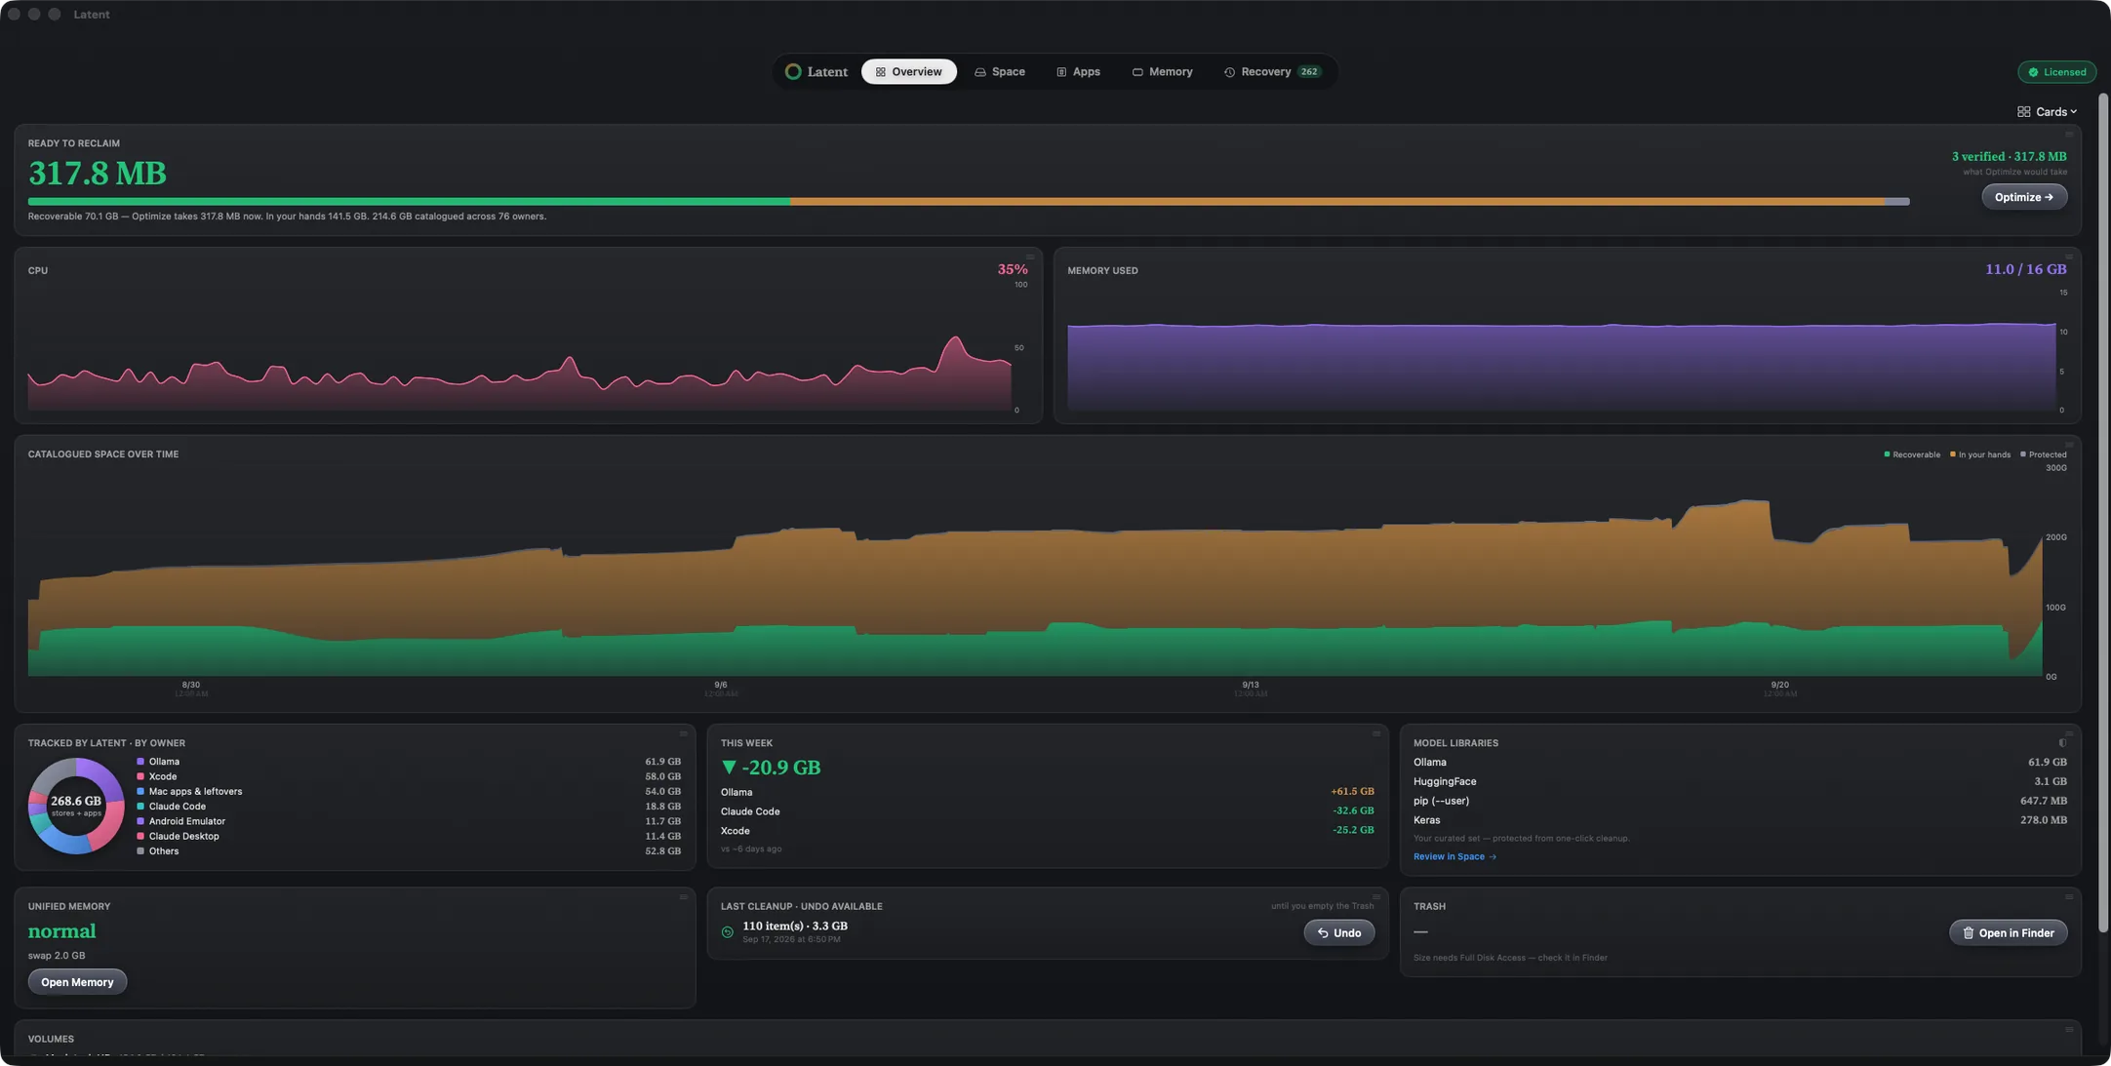Click the Last Cleanup card drag handle

click(1375, 897)
